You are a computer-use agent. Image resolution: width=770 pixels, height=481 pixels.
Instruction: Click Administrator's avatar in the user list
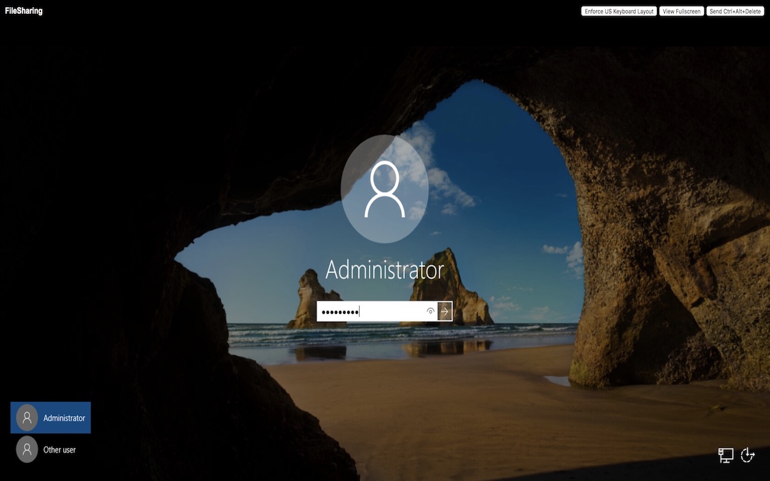click(27, 418)
